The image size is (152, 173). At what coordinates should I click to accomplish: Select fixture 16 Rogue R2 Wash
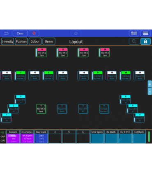[x=34, y=75]
